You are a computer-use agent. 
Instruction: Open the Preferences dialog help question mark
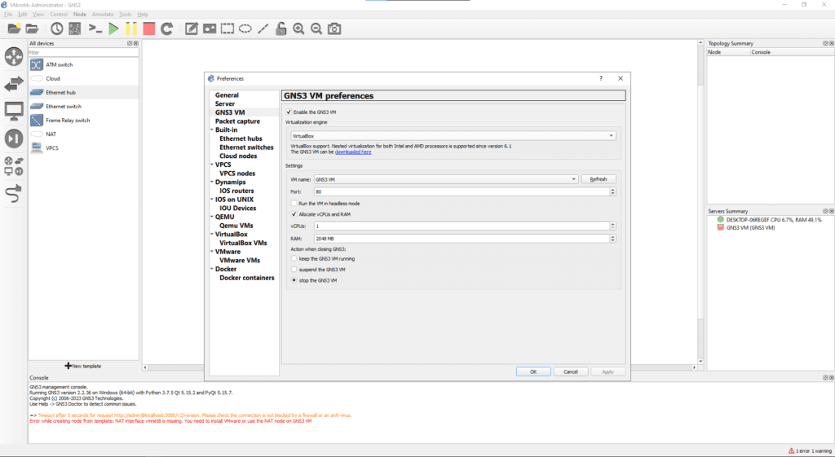601,78
